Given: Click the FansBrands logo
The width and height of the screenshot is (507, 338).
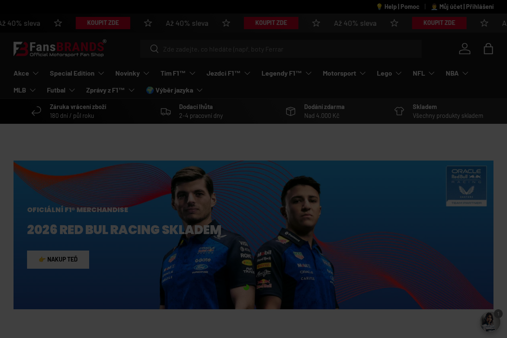Looking at the screenshot, I should [x=59, y=48].
